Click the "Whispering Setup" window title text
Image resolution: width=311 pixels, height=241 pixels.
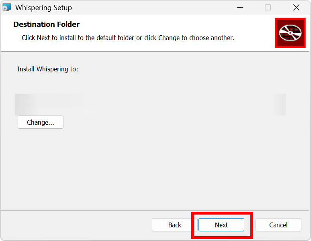pos(43,8)
